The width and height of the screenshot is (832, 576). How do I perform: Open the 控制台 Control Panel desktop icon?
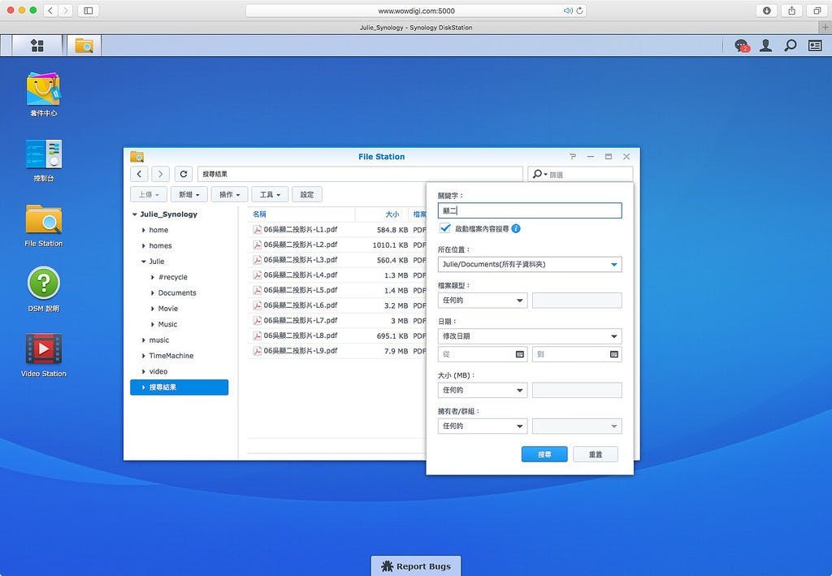(x=43, y=154)
